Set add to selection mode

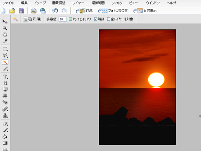(30, 19)
